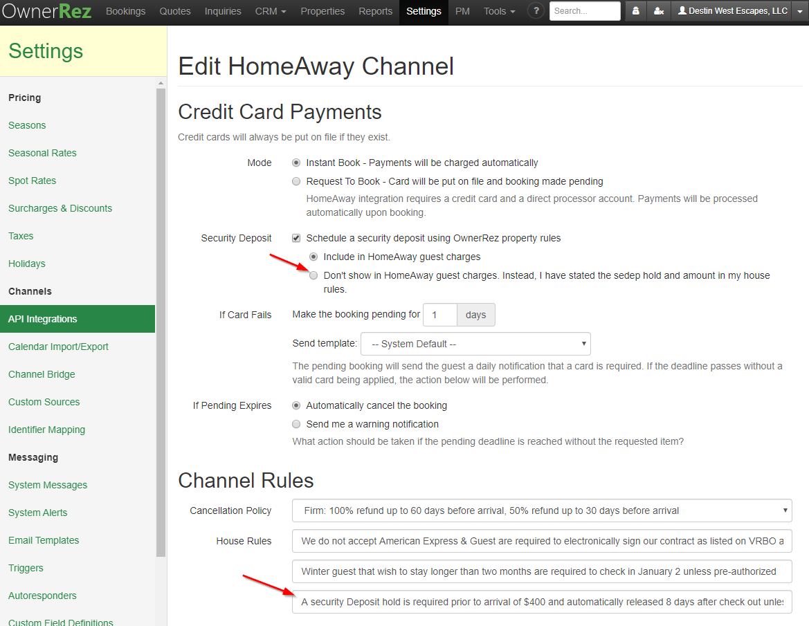Image resolution: width=809 pixels, height=626 pixels.
Task: Open Custom Sources settings
Action: click(x=44, y=402)
